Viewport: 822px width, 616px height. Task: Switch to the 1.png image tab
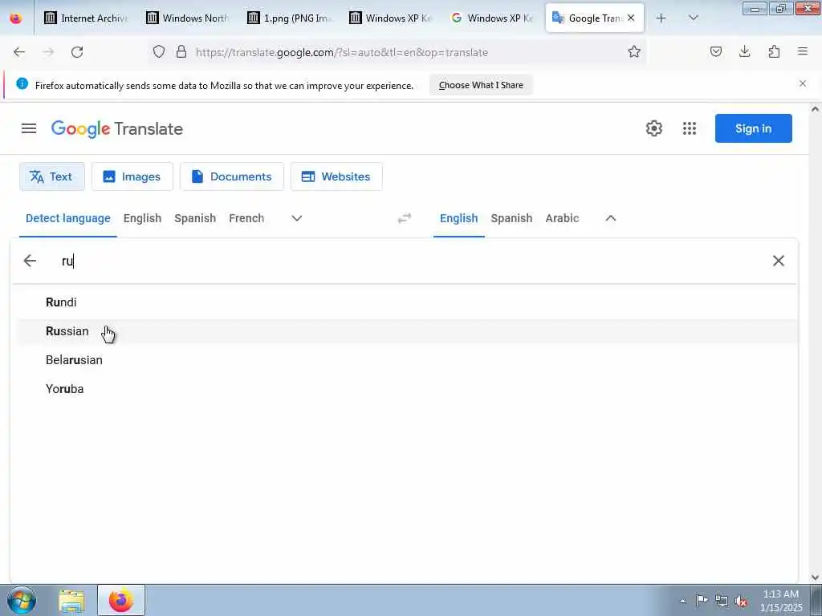pos(289,18)
